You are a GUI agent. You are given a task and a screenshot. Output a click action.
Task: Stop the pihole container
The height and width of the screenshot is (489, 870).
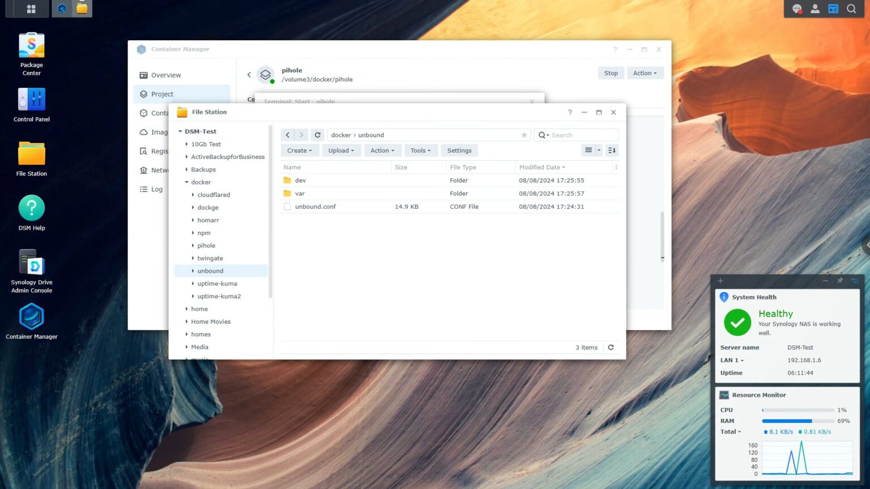tap(611, 72)
